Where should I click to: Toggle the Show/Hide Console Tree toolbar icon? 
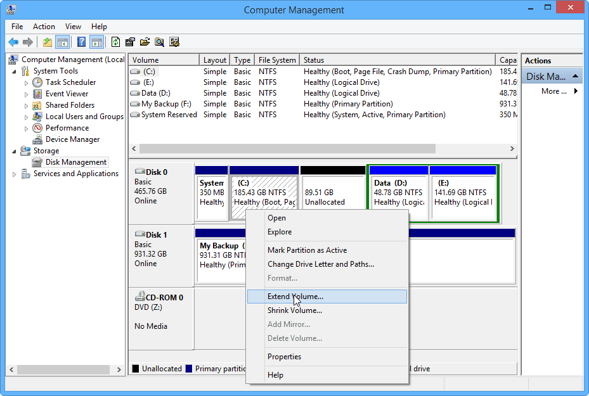click(x=63, y=42)
